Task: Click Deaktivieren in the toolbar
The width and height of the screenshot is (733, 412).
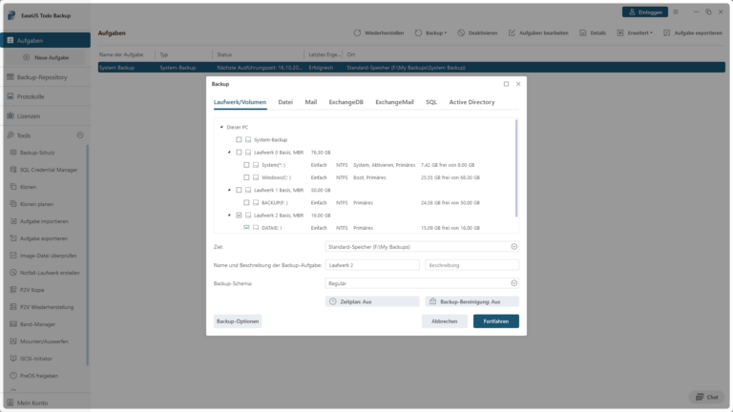Action: pos(477,33)
